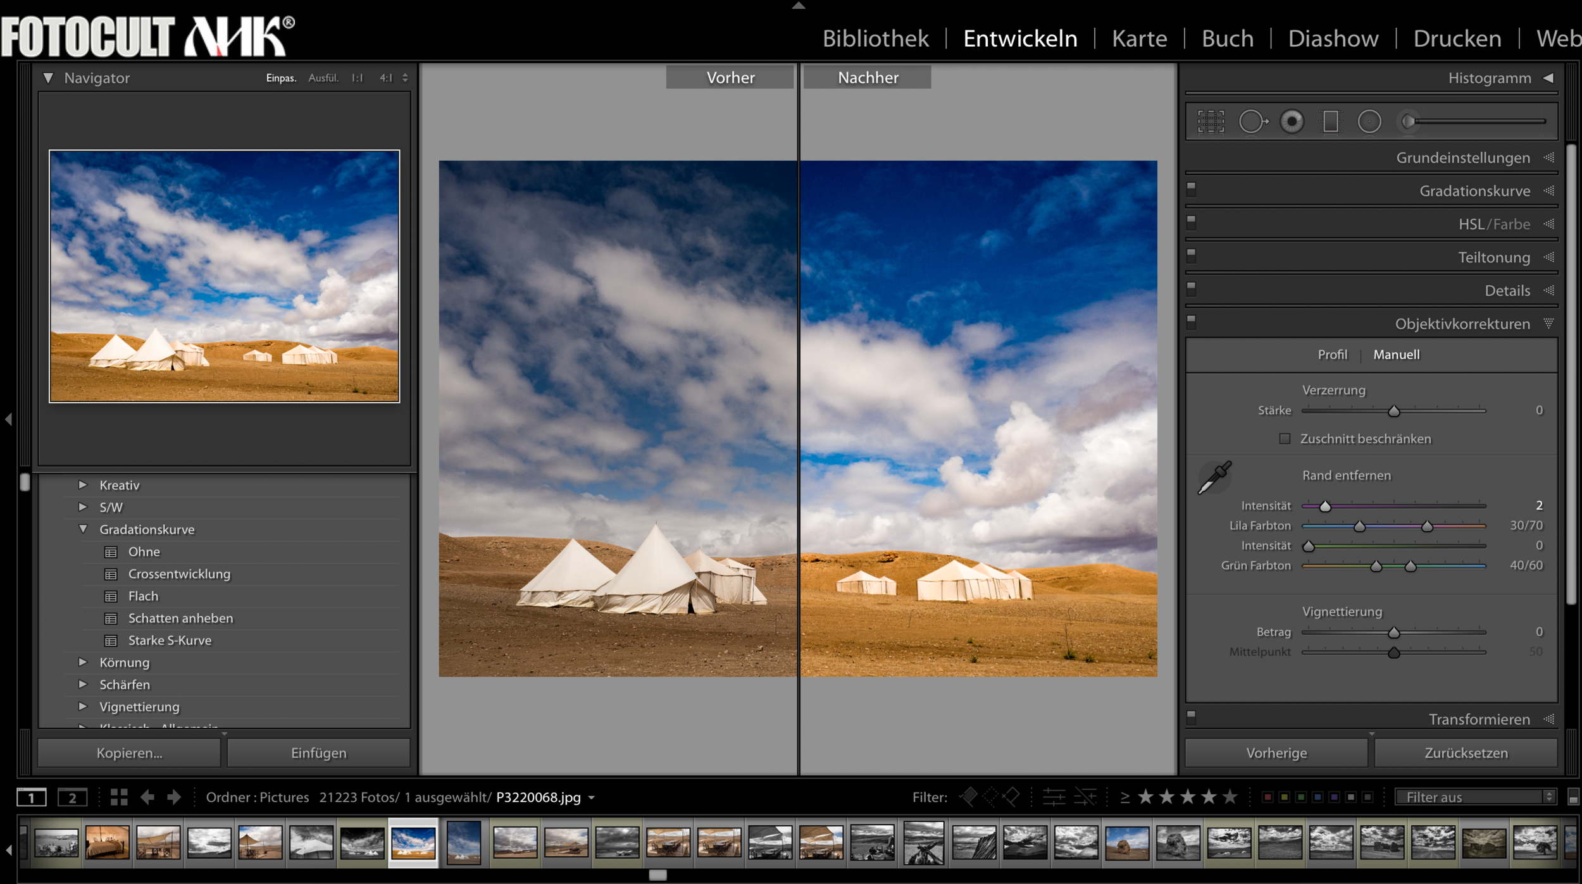Pick the fringe color eyedropper
The height and width of the screenshot is (884, 1582).
[1214, 477]
